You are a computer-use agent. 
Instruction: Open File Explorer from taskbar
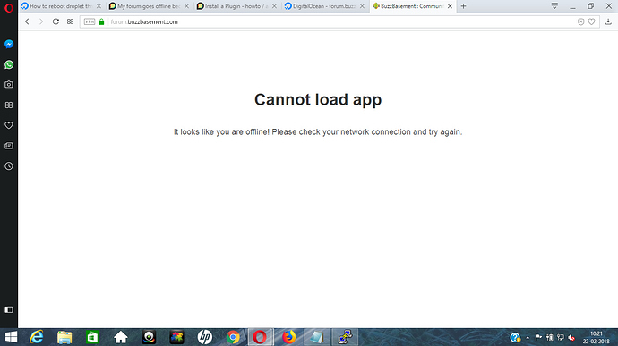[x=64, y=337]
